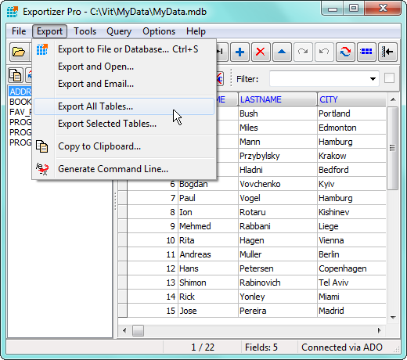Screen dimensions: 407x360
Task: Click the Open database folder icon
Action: coord(19,52)
